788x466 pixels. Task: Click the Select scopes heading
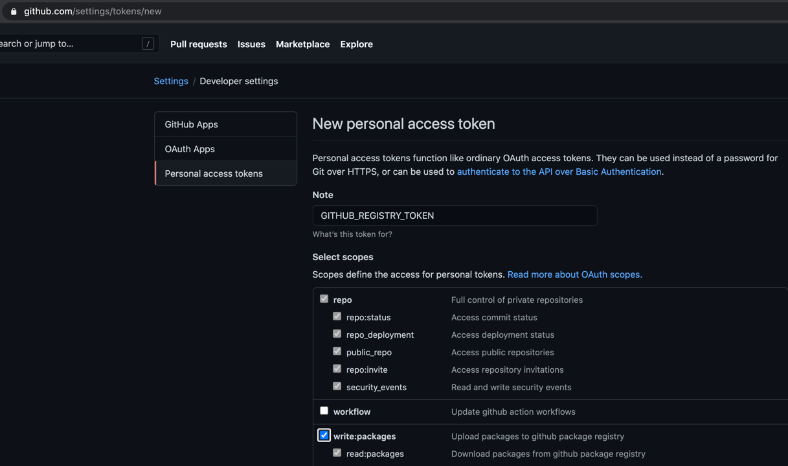[343, 257]
